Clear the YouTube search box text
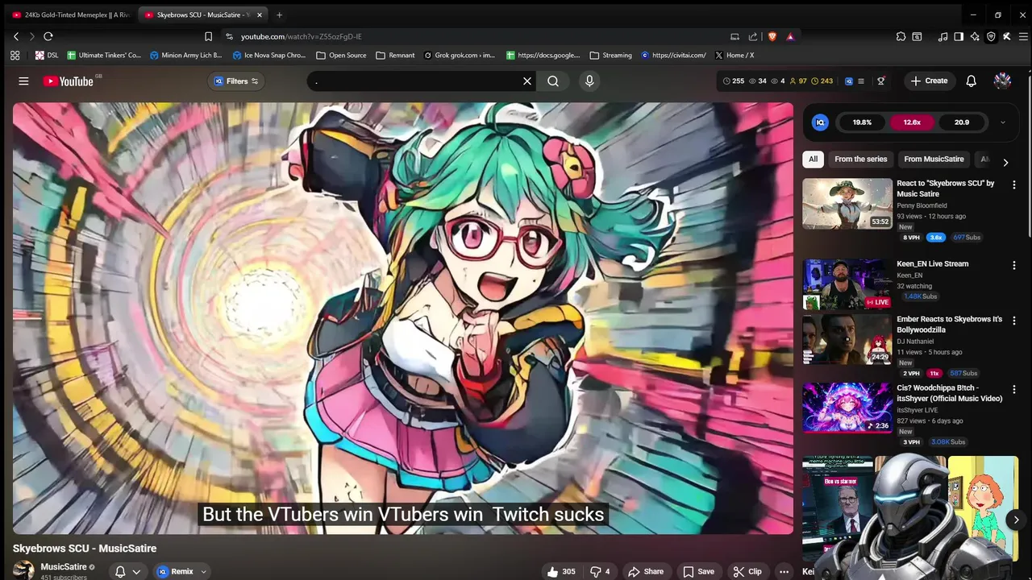Image resolution: width=1032 pixels, height=580 pixels. point(527,81)
